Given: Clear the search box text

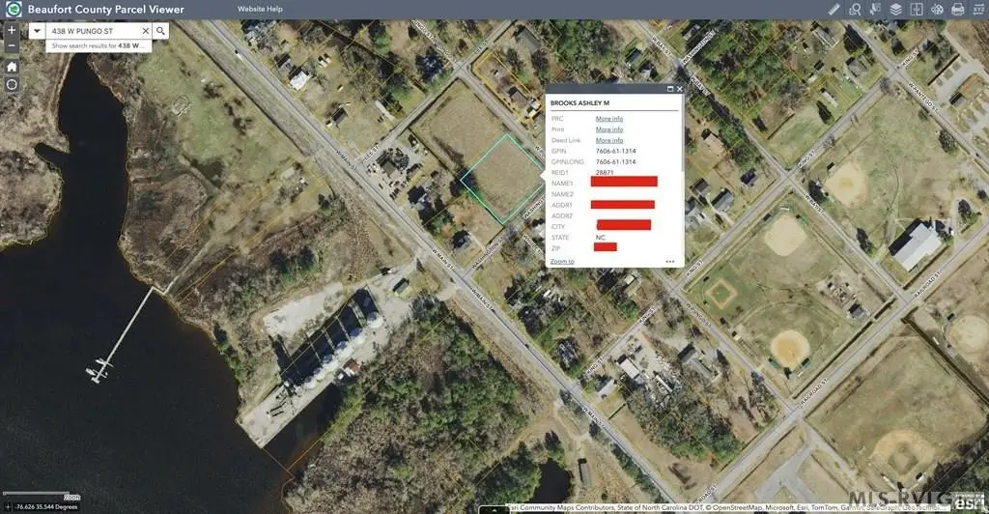Looking at the screenshot, I should click(146, 31).
